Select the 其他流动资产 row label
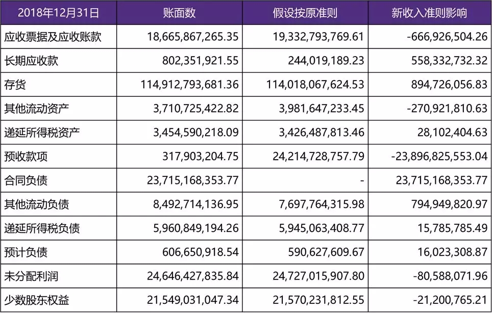 pyautogui.click(x=38, y=109)
